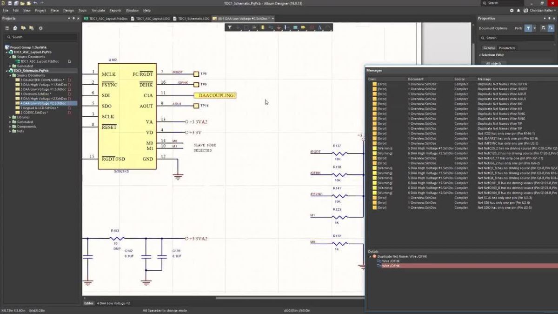558x314 pixels.
Task: Expand the Nets folder in the project tree
Action: (11, 131)
